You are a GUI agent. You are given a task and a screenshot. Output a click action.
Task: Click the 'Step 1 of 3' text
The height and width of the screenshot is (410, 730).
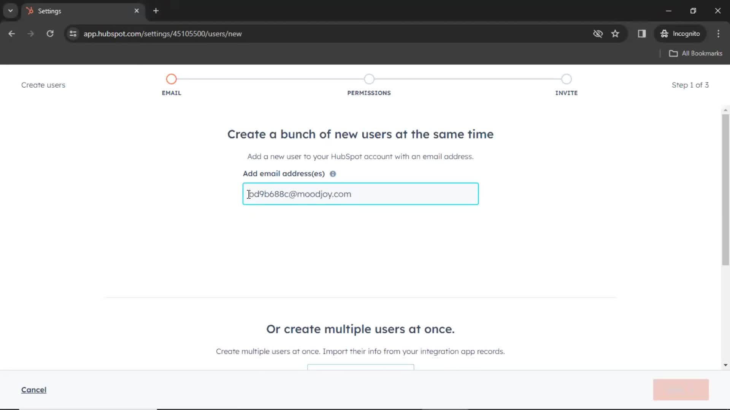[690, 85]
